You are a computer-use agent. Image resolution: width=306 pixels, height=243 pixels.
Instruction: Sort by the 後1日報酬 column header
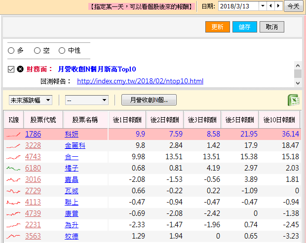click(127, 120)
